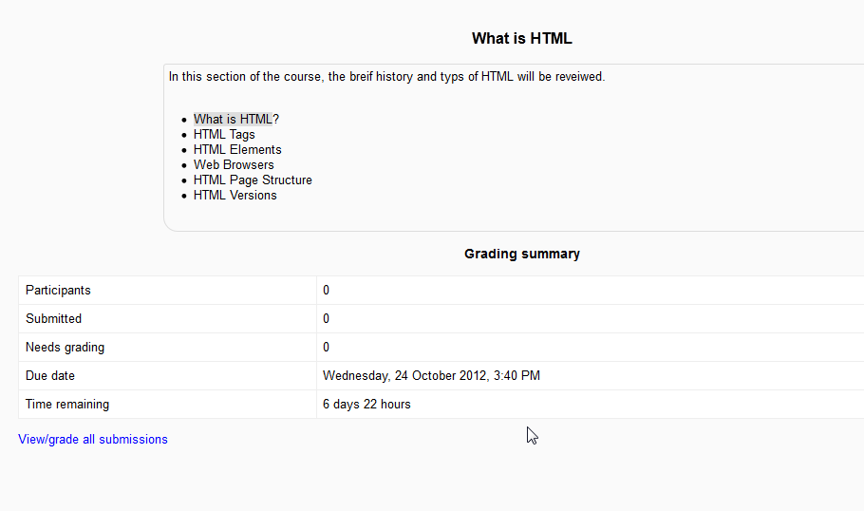Select the Submitted count value
This screenshot has width=864, height=511.
327,319
